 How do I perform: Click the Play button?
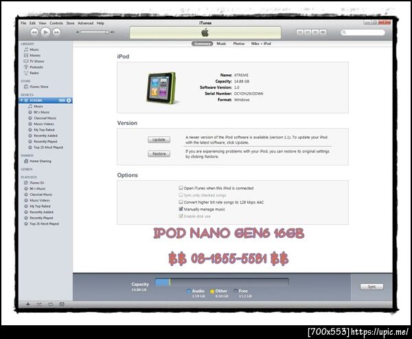coord(45,32)
